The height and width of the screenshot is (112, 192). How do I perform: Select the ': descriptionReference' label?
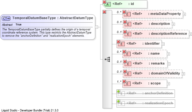click(168, 34)
